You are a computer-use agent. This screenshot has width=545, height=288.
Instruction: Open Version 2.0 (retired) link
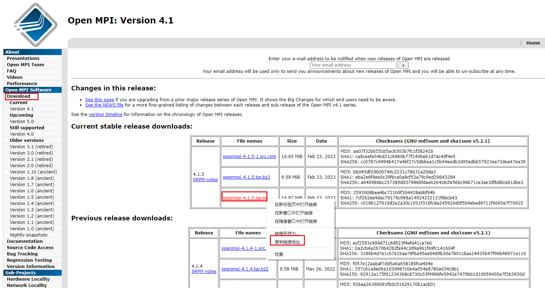click(32, 166)
